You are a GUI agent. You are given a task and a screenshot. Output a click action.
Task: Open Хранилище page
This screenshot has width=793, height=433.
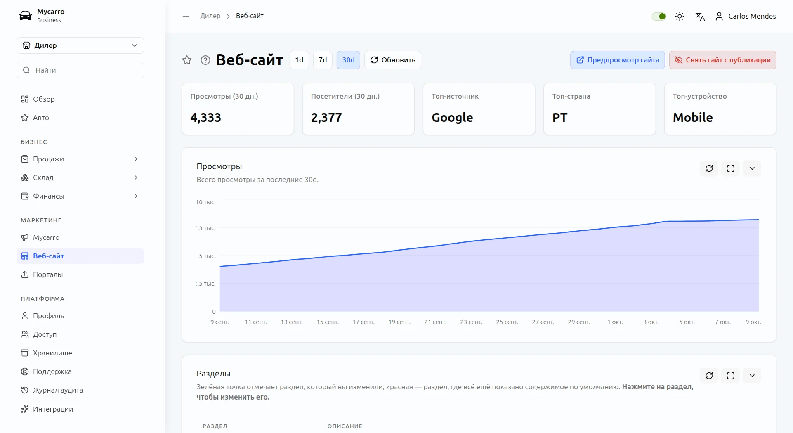(x=80, y=353)
